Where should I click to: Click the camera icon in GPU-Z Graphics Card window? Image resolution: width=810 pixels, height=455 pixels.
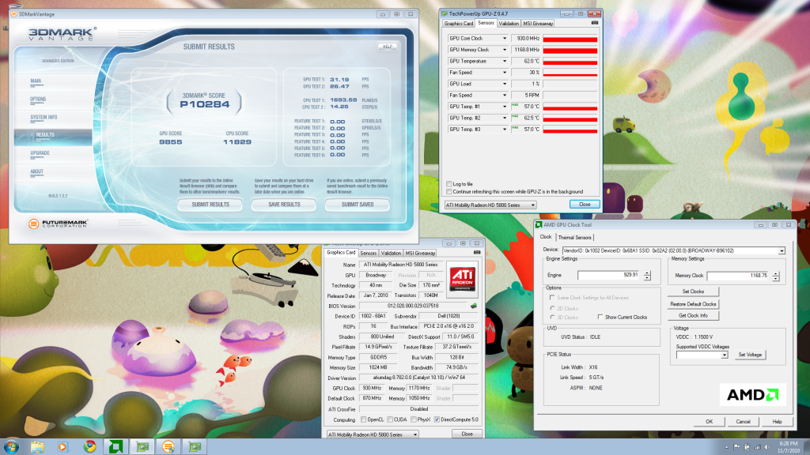click(x=477, y=252)
